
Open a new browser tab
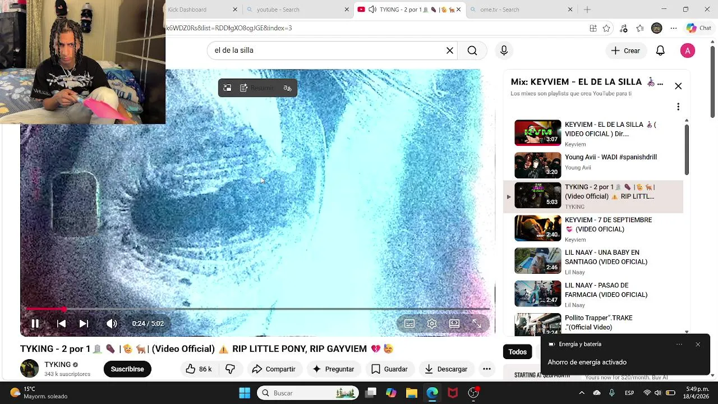587,10
